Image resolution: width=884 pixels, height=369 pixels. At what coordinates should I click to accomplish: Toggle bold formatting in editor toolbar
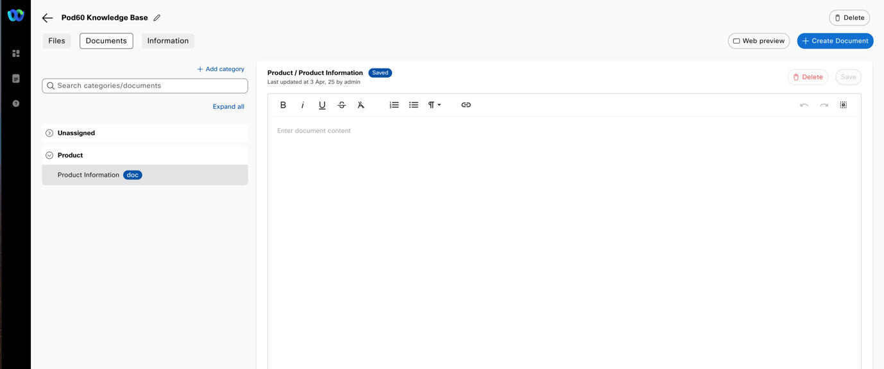tap(283, 105)
